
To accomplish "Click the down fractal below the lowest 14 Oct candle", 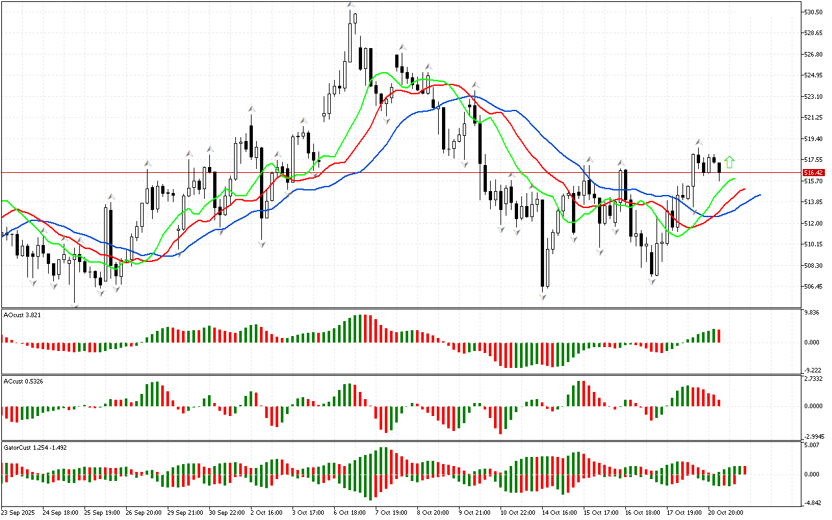I will (542, 296).
